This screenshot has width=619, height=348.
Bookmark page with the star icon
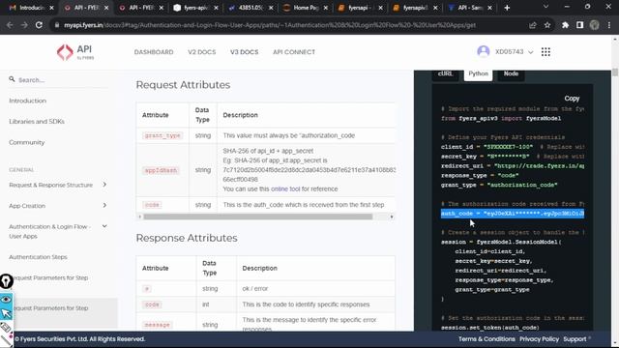click(x=547, y=25)
